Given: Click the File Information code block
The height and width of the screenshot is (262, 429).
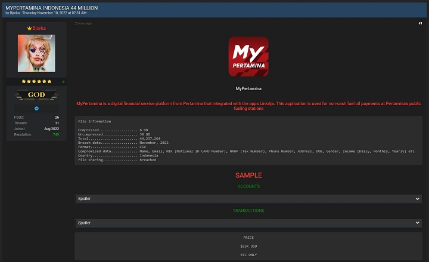Looking at the screenshot, I should tap(248, 140).
